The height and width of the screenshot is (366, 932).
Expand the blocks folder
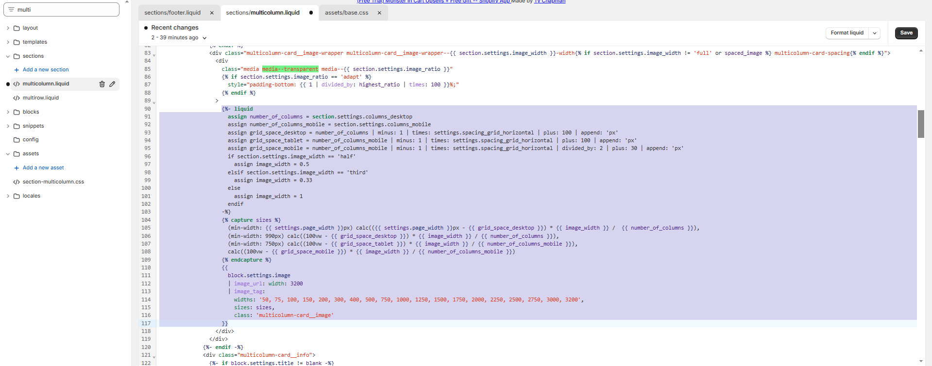click(8, 112)
